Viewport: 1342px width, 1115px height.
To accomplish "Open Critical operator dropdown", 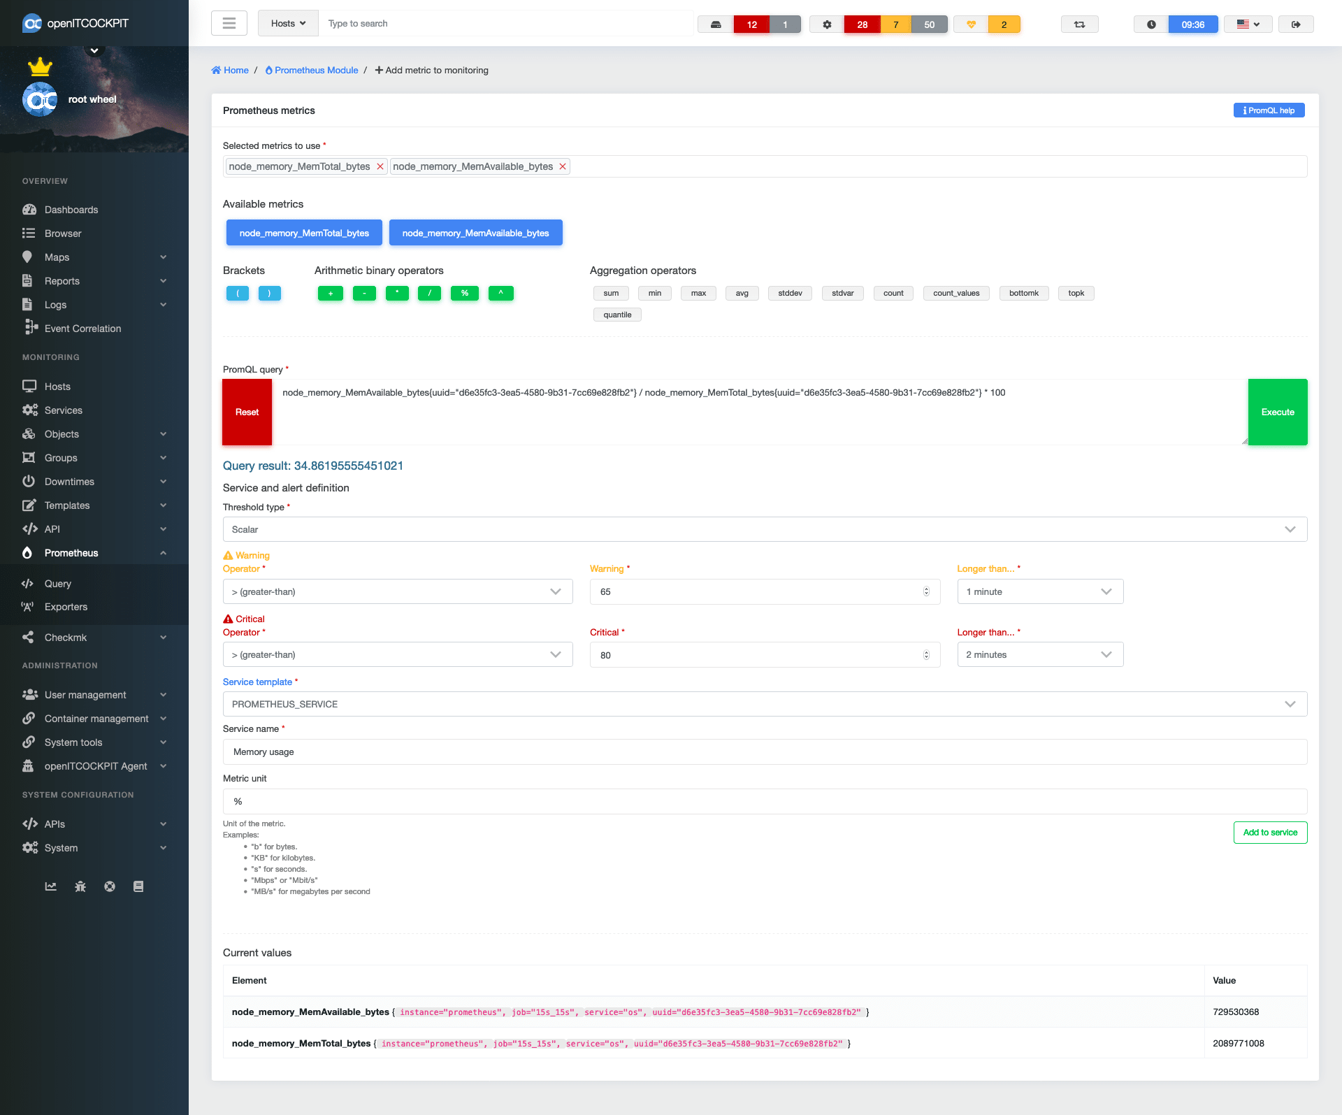I will tap(398, 655).
